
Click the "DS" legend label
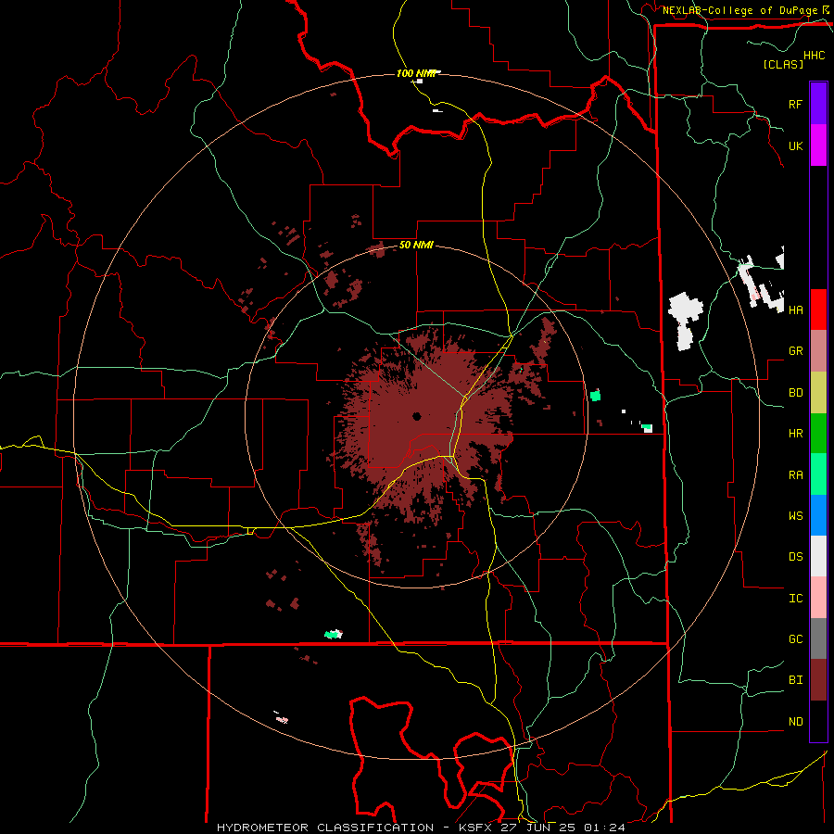tap(795, 556)
